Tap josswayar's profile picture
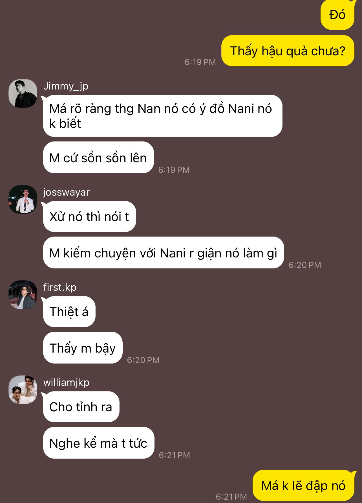 [x=23, y=200]
